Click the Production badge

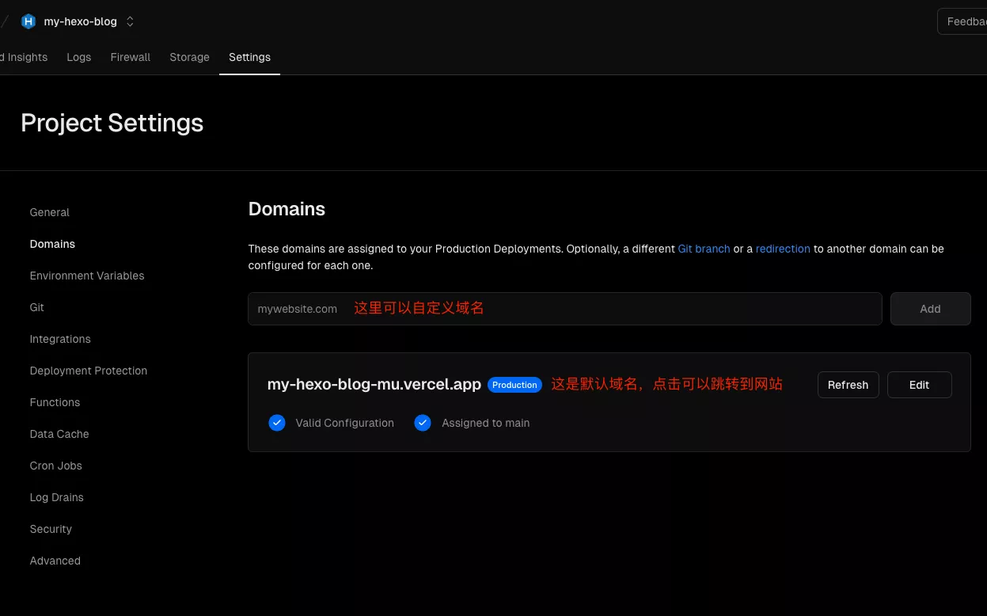tap(514, 385)
